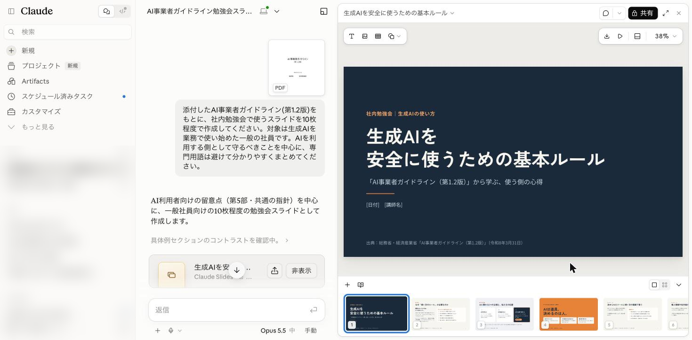The image size is (692, 340).
Task: Click the download presentation icon
Action: pyautogui.click(x=607, y=36)
